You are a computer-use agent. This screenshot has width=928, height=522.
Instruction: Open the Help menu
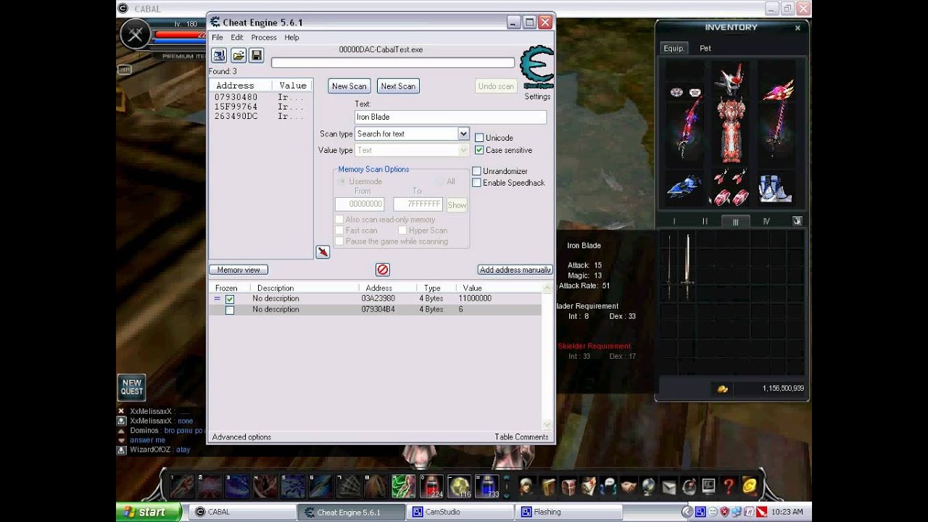(x=291, y=38)
